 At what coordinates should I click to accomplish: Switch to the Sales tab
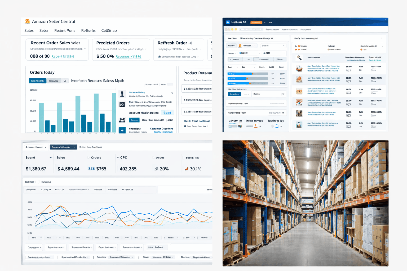(x=29, y=30)
